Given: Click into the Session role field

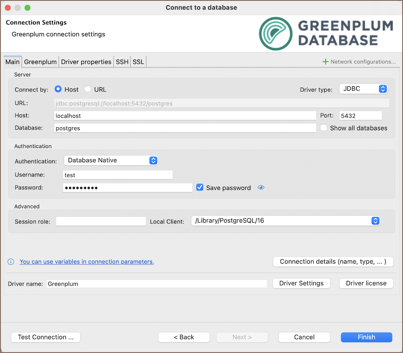Looking at the screenshot, I should (x=101, y=221).
